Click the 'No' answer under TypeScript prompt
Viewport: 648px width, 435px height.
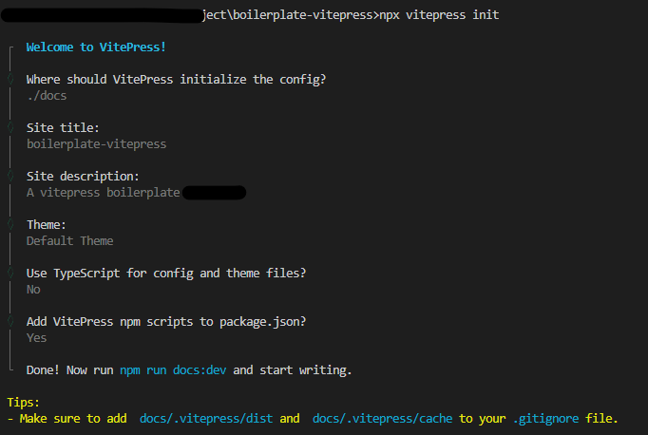[x=33, y=290]
